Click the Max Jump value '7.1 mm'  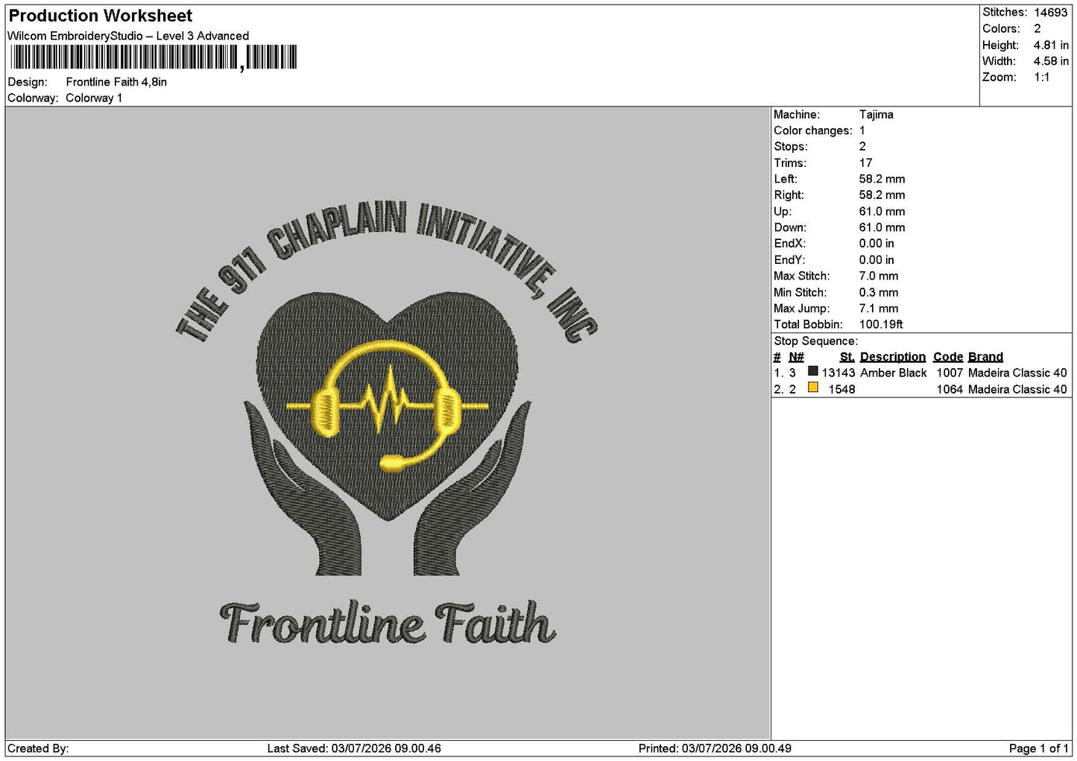click(x=878, y=309)
